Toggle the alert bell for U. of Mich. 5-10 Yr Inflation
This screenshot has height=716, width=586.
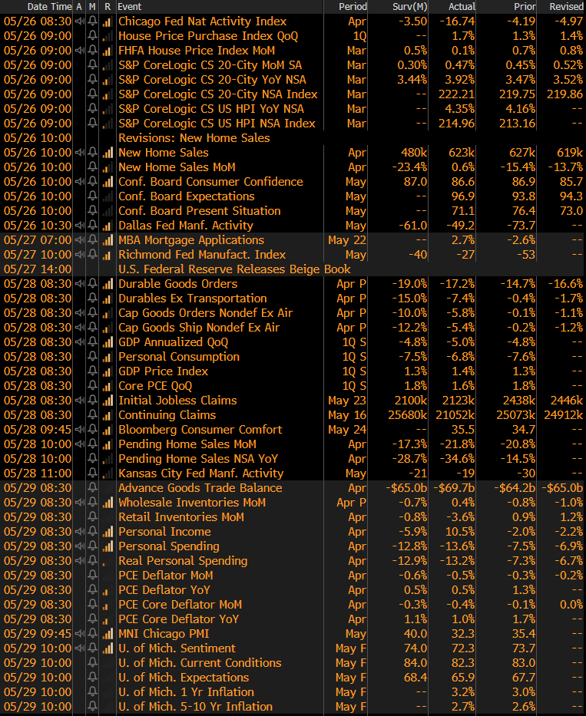pyautogui.click(x=93, y=707)
